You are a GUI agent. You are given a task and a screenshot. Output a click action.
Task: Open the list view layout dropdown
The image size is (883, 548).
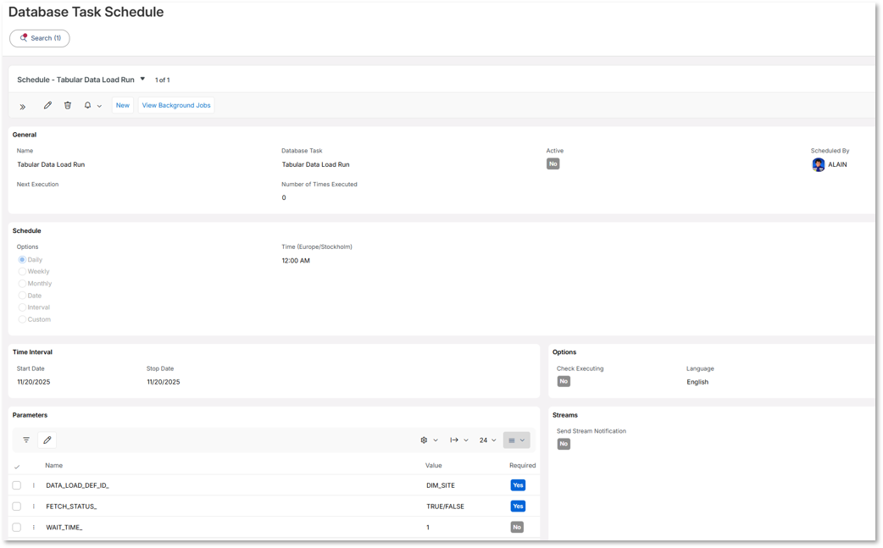pyautogui.click(x=516, y=440)
